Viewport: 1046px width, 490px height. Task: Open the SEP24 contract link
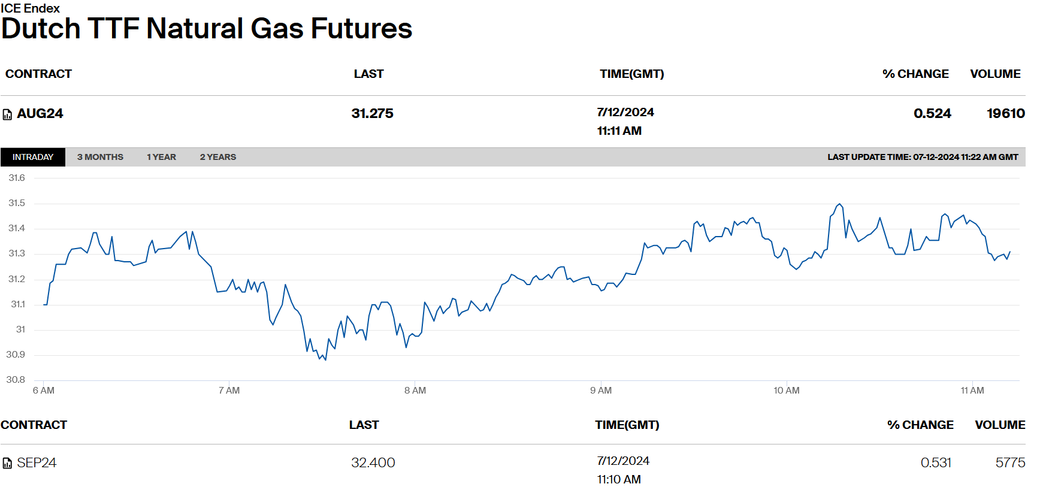click(37, 462)
